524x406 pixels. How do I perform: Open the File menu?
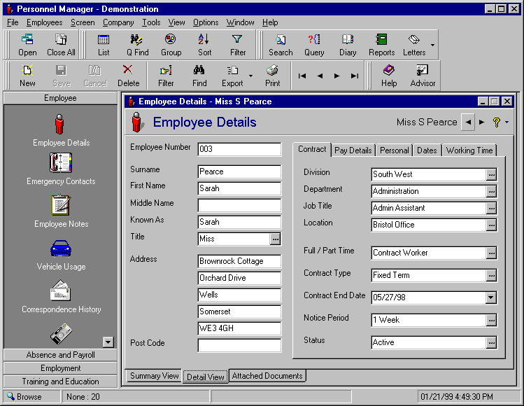click(x=13, y=22)
